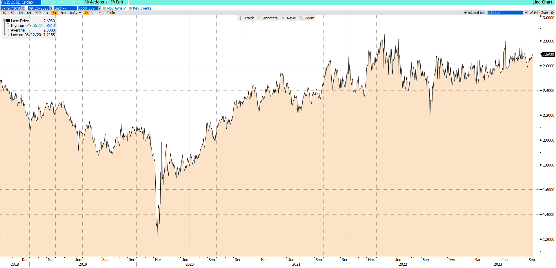Open the Actions menu
Viewport: 556px width, 268px height.
coord(96,2)
